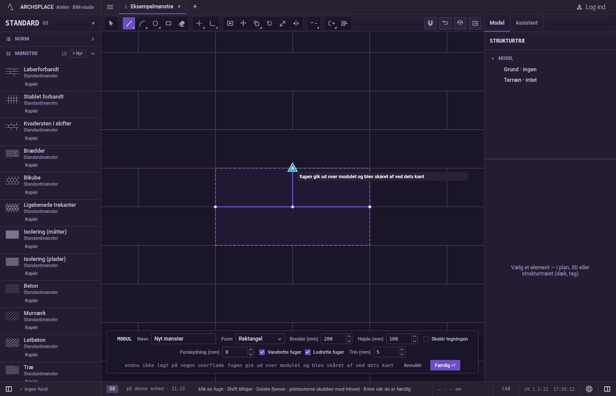Choose the copy/duplicate tool
Viewport: 616px width, 396px height.
(257, 23)
